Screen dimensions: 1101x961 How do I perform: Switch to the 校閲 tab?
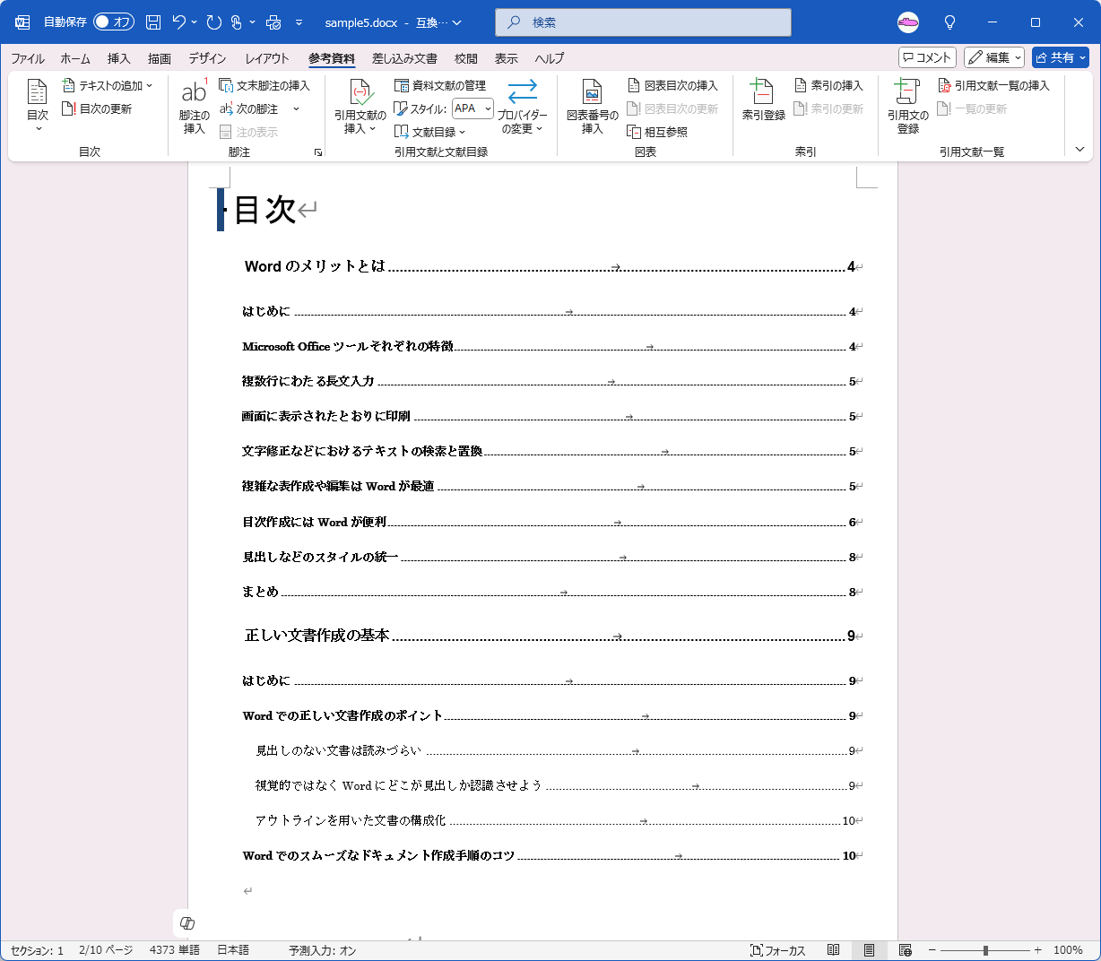pos(465,58)
